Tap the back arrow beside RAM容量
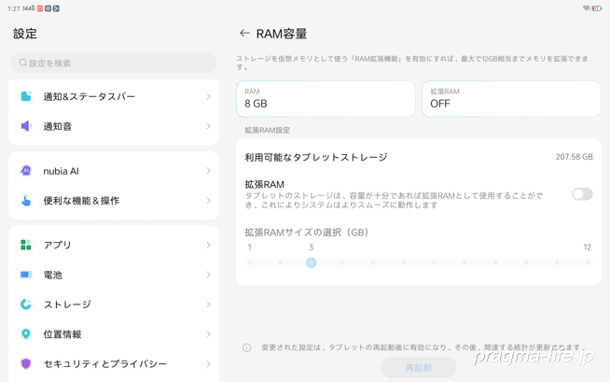 [x=244, y=34]
